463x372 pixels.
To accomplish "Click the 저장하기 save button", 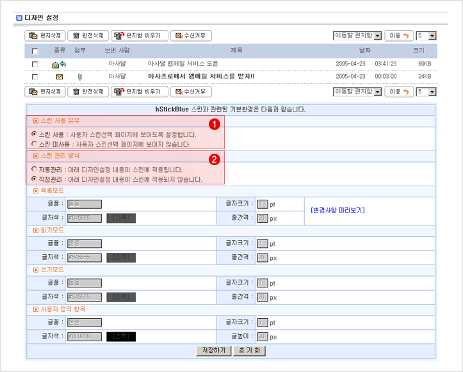I will pos(214,351).
